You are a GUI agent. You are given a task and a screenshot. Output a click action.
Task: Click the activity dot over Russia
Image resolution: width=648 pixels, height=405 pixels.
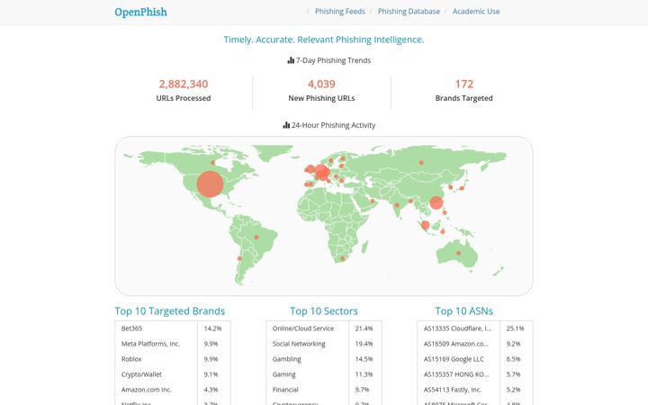click(421, 162)
